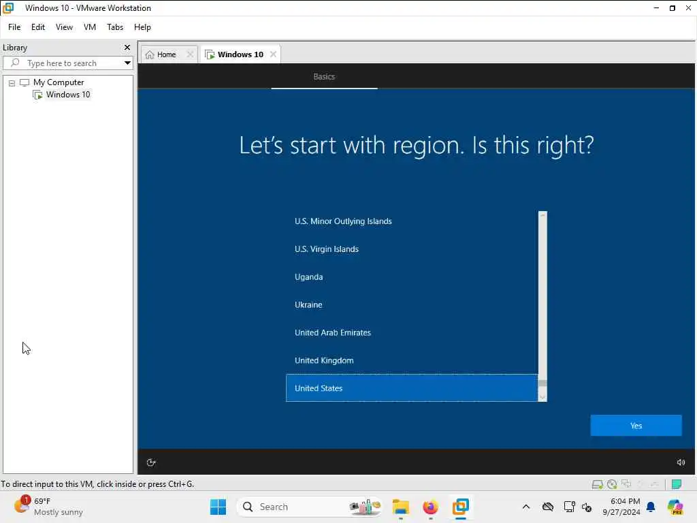The width and height of the screenshot is (697, 523).
Task: Close the Home tab
Action: point(190,54)
